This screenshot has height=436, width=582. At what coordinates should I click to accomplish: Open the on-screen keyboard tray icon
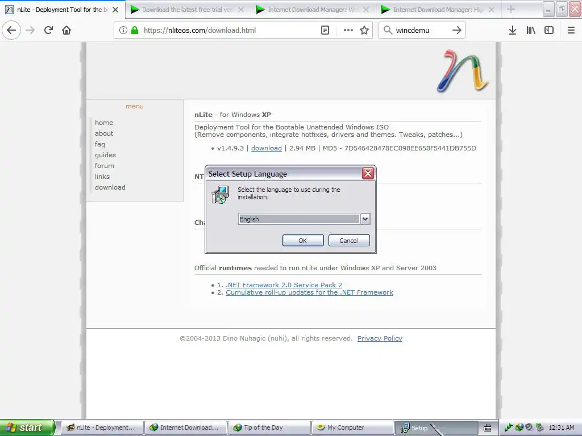pos(487,428)
